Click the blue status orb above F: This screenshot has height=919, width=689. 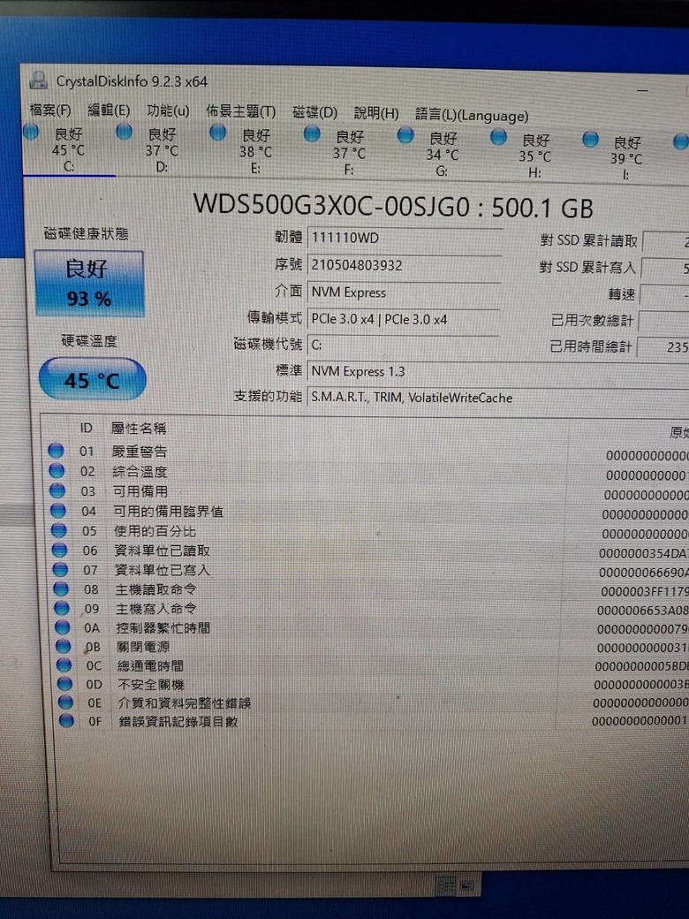point(312,134)
